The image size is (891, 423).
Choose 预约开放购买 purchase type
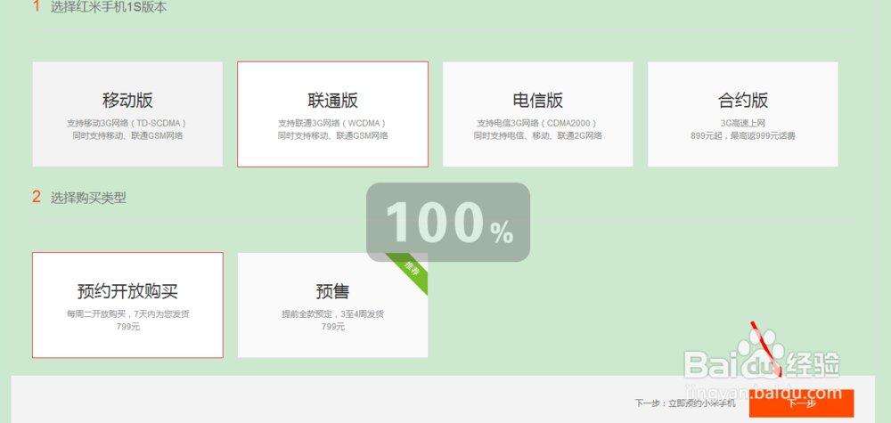127,305
